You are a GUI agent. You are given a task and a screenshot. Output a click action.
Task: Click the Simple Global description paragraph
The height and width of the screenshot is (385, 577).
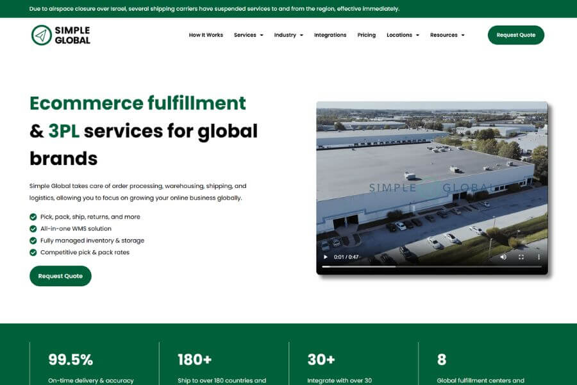tap(138, 192)
